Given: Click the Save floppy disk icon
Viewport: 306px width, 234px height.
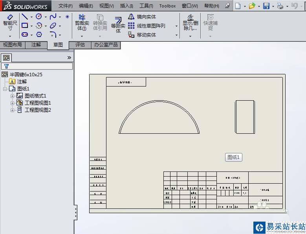Looking at the screenshot, I should 266,6.
